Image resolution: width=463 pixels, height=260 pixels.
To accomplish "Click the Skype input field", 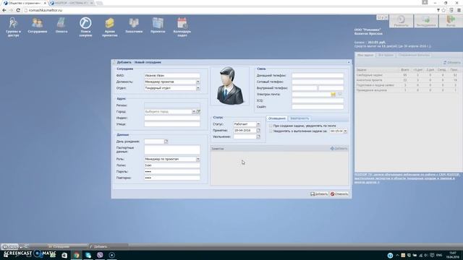I will pos(318,107).
